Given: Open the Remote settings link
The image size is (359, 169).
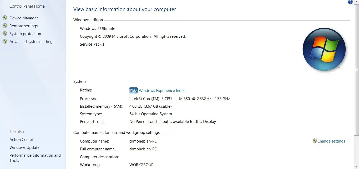Looking at the screenshot, I should [23, 26].
